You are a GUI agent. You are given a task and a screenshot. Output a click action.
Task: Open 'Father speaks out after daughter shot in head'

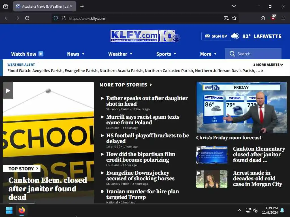[147, 101]
